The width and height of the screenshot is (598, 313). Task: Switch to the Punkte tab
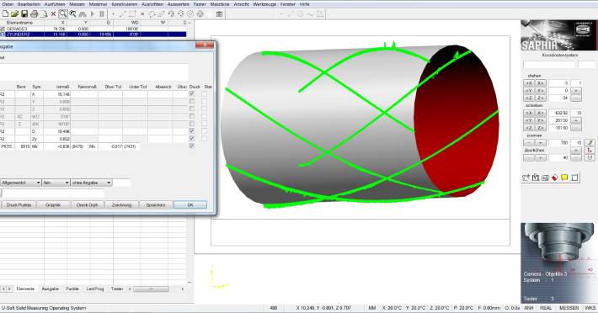(72, 289)
